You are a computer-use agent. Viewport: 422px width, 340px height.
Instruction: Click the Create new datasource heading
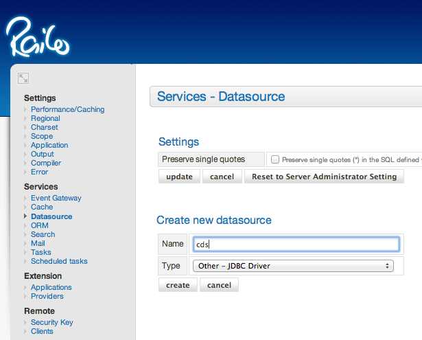point(214,220)
